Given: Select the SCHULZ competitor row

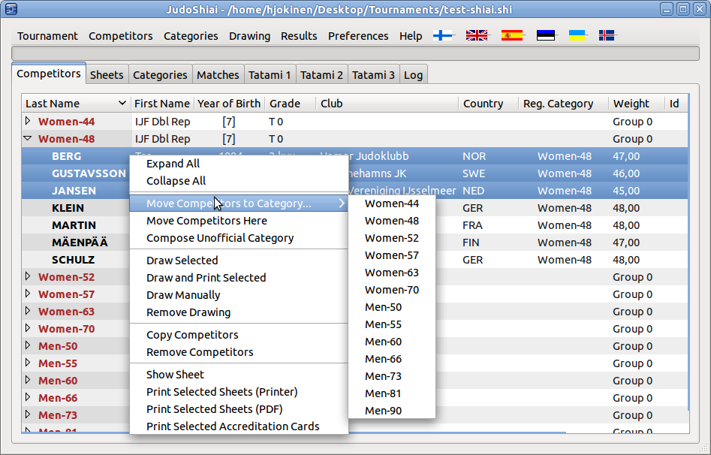Looking at the screenshot, I should pyautogui.click(x=73, y=260).
